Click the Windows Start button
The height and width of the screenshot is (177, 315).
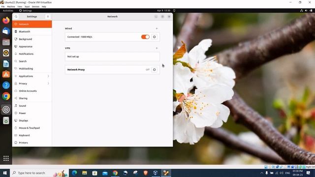click(5, 173)
